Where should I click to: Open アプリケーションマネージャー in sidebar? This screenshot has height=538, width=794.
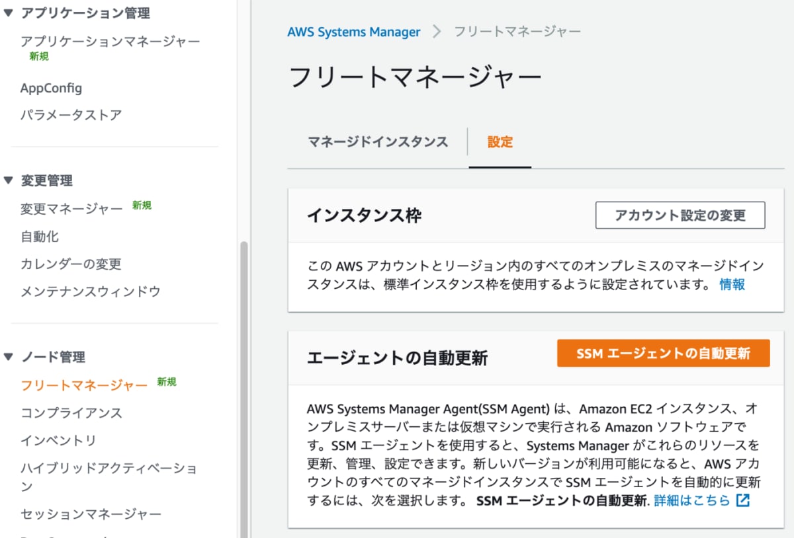coord(110,42)
